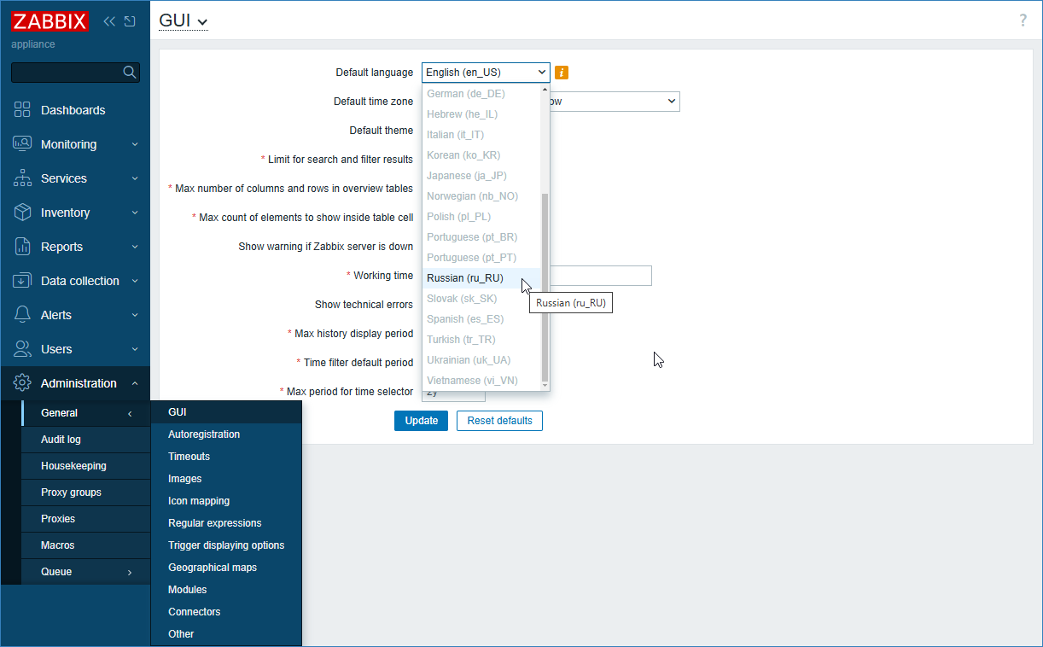Click the Reset defaults button

click(x=499, y=421)
